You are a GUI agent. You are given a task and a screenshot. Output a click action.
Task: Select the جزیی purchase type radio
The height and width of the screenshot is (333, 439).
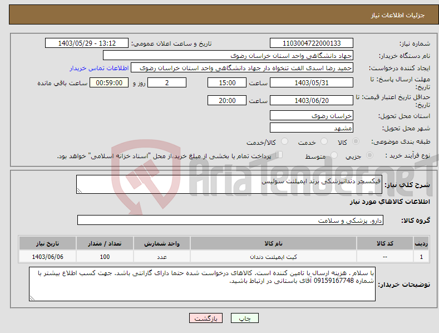point(369,155)
